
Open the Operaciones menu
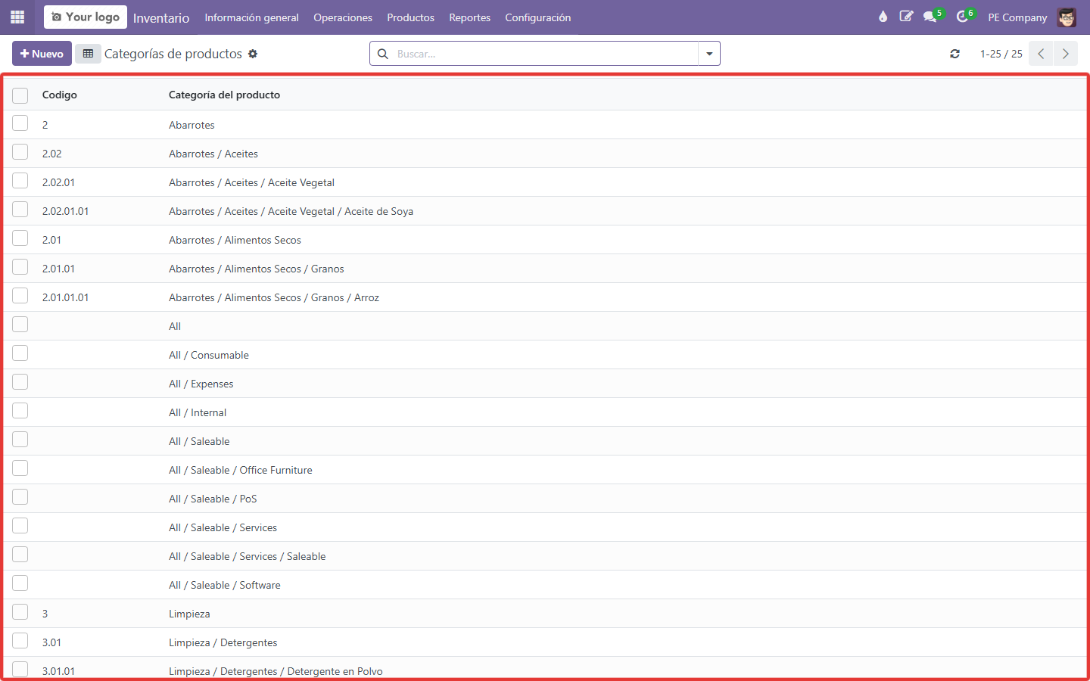click(x=343, y=17)
